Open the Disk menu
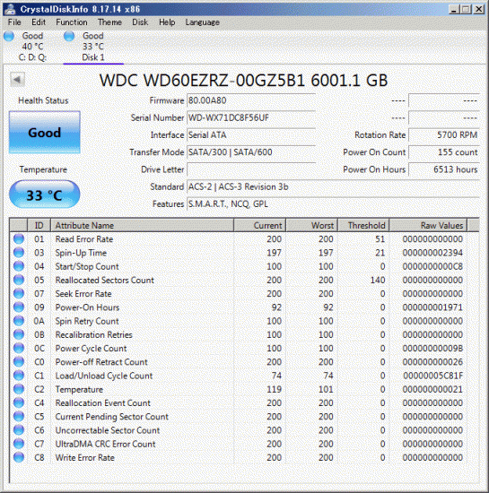This screenshot has height=493, width=489. pos(140,22)
